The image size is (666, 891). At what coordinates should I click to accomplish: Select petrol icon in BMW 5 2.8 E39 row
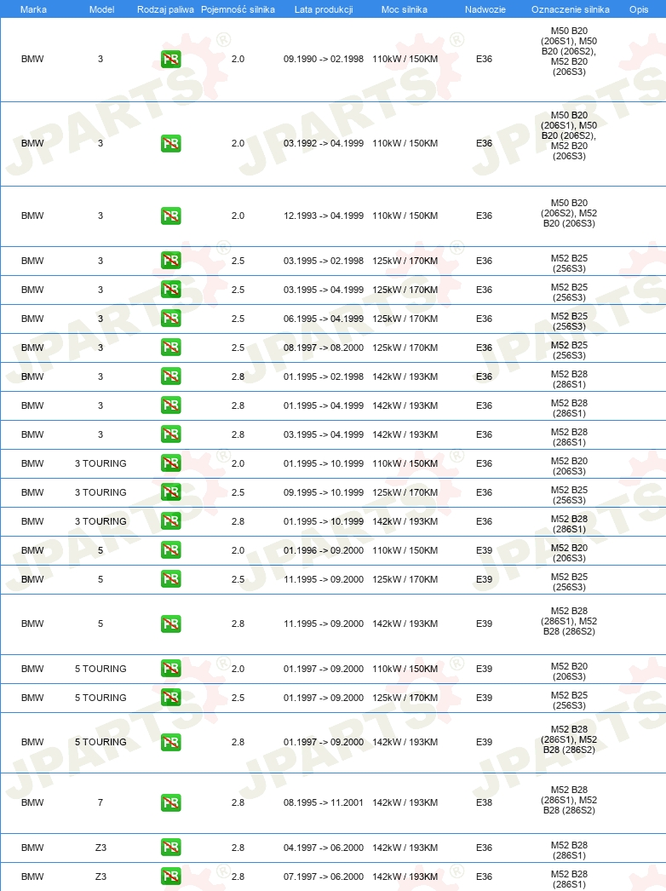tap(171, 624)
